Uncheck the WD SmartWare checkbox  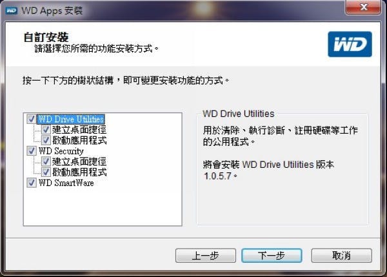tap(32, 183)
